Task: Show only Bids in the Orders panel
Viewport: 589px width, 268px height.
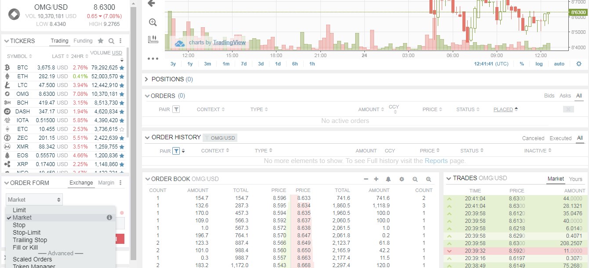Action: pyautogui.click(x=549, y=95)
